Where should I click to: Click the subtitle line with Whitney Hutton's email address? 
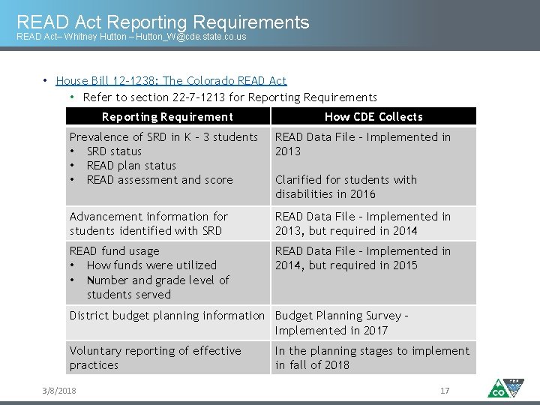(131, 37)
